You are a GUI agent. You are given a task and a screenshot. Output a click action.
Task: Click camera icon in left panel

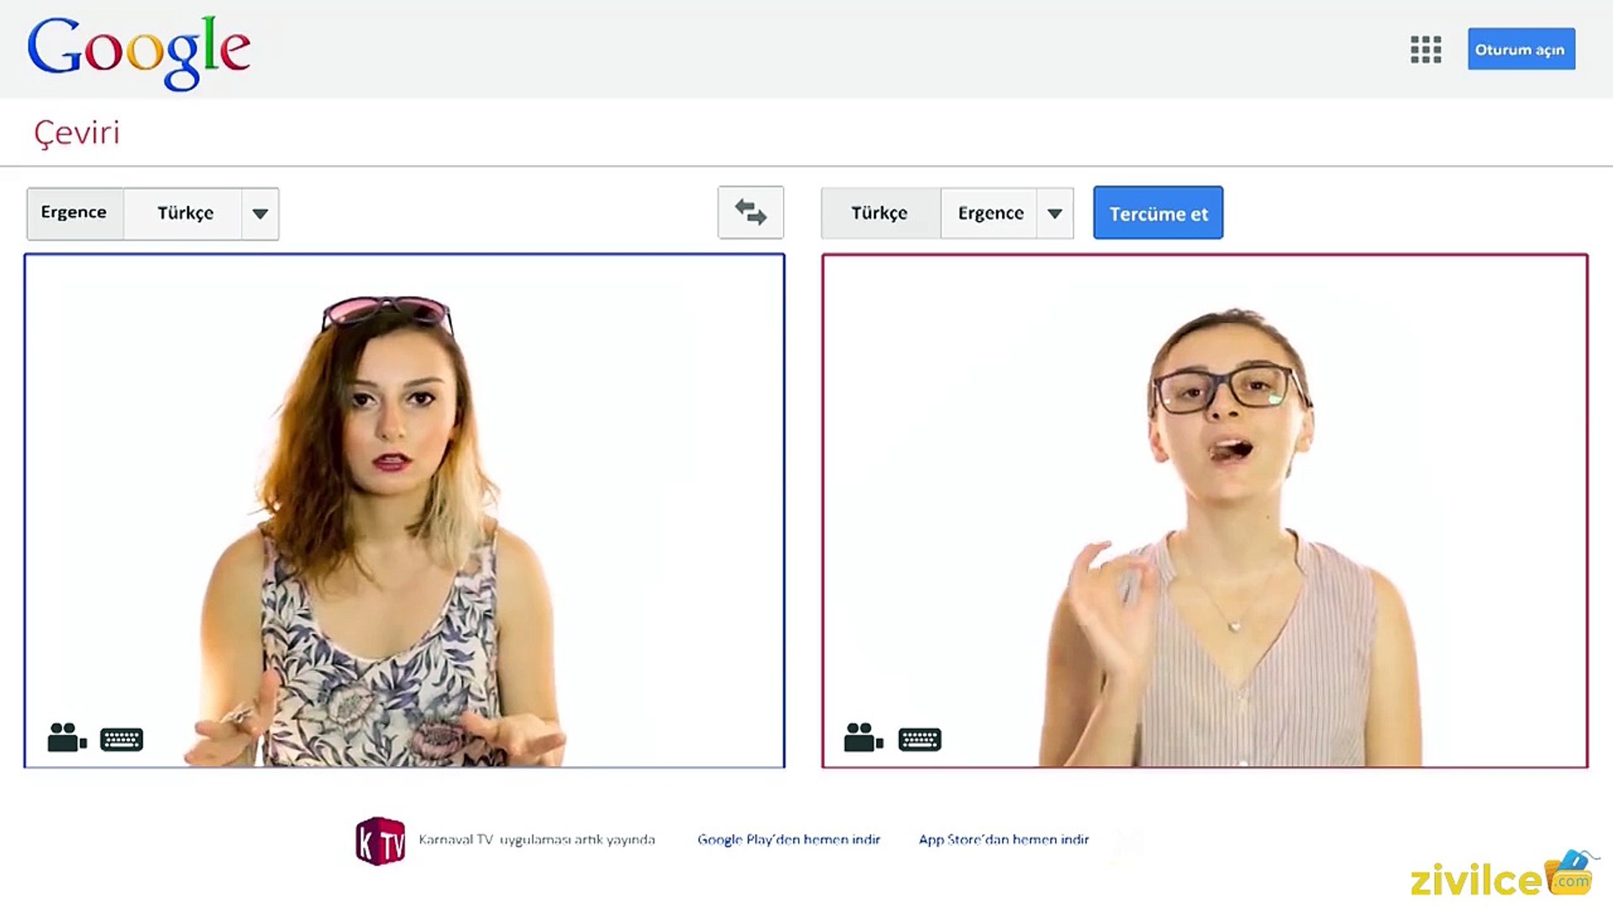pyautogui.click(x=66, y=738)
